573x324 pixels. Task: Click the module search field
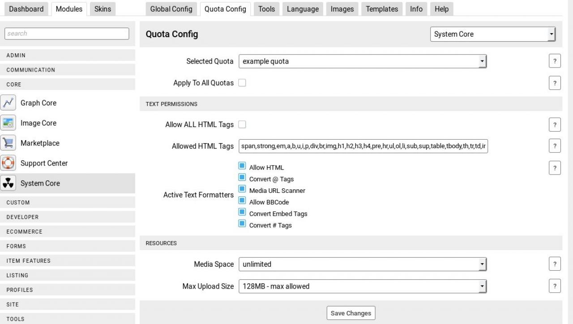pos(67,34)
